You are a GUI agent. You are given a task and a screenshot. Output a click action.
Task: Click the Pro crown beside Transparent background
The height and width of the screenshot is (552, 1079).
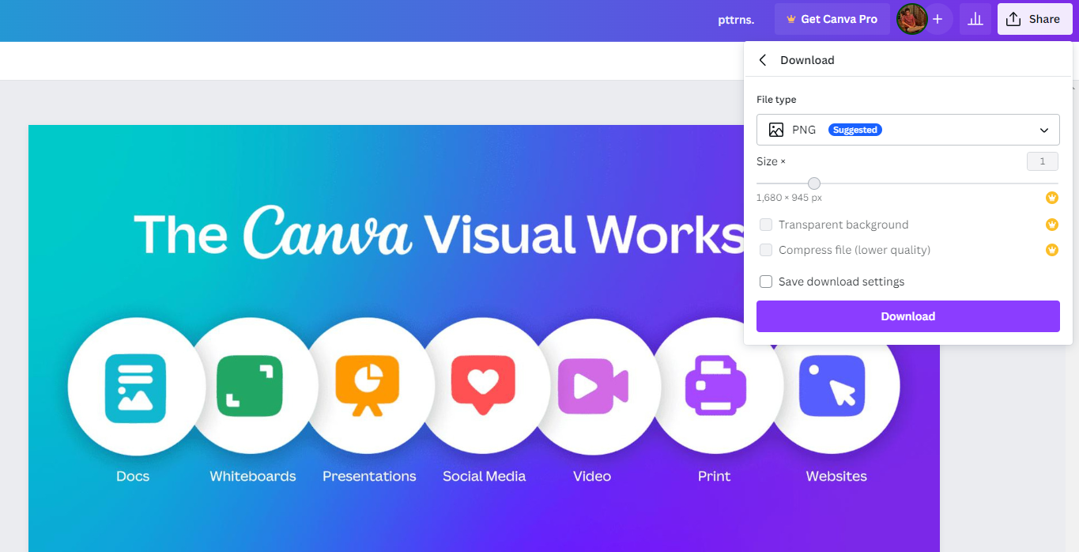(1052, 225)
